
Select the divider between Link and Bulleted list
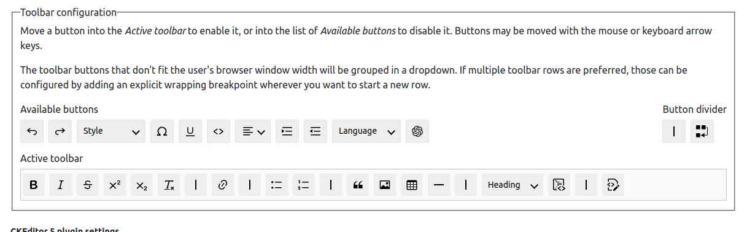(250, 185)
